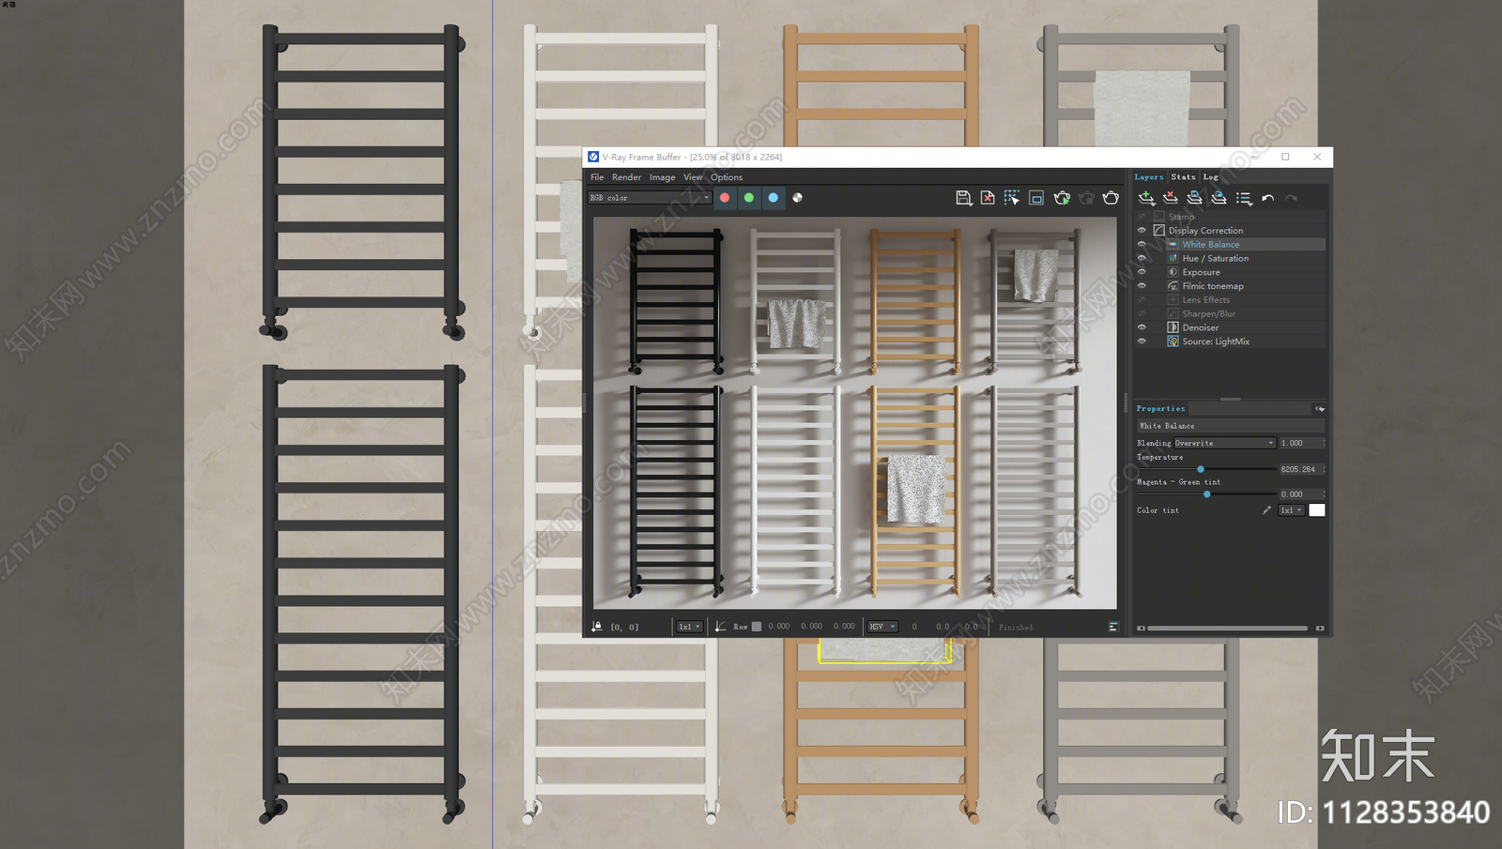Viewport: 1502px width, 849px height.
Task: Click the Temperature slider handle
Action: pyautogui.click(x=1201, y=469)
